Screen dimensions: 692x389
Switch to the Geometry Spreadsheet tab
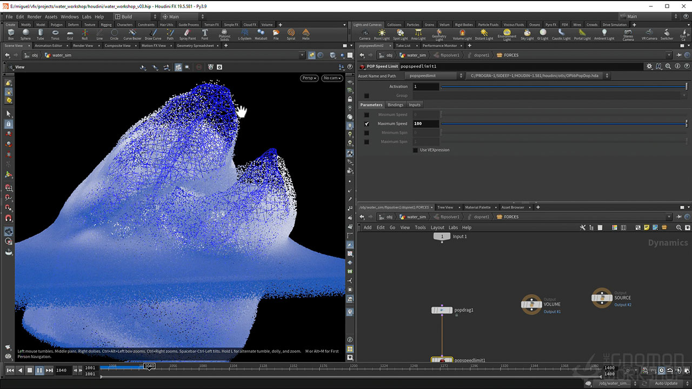195,46
